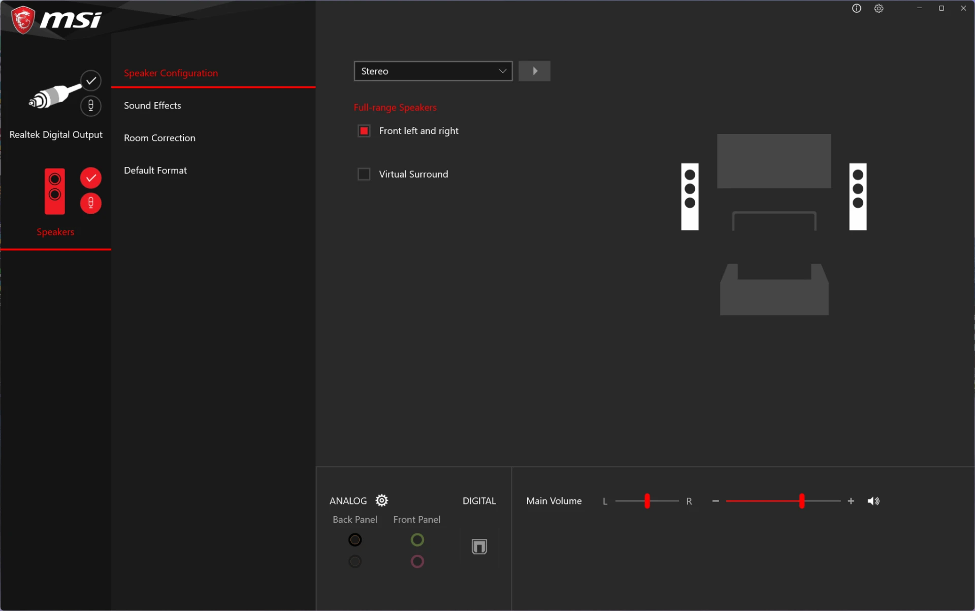Open the Speaker Configuration tab
The width and height of the screenshot is (975, 611).
point(171,73)
